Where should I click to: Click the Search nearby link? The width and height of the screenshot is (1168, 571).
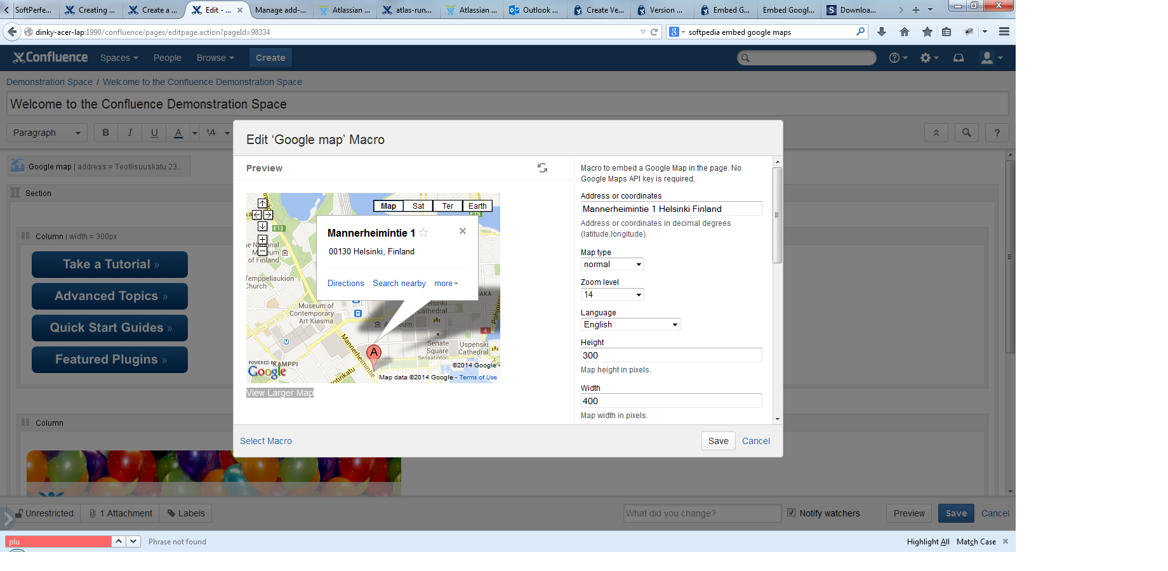click(399, 284)
